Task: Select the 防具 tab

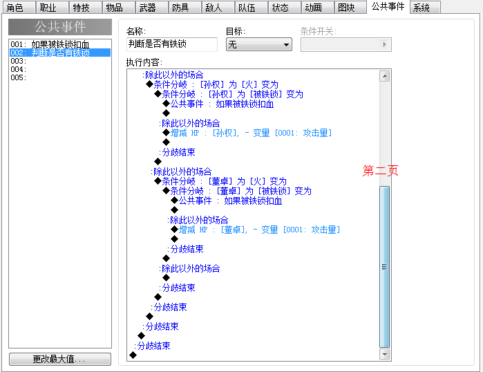Action: coord(184,8)
